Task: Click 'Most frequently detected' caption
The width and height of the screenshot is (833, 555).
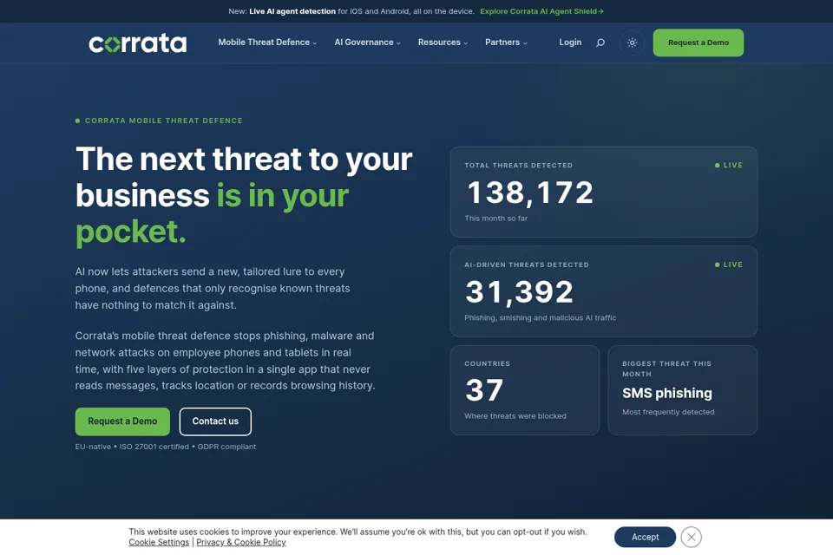Action: (668, 412)
